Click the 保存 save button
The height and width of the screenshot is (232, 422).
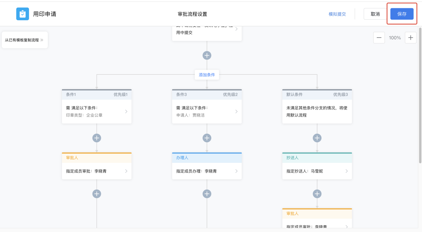click(x=402, y=14)
